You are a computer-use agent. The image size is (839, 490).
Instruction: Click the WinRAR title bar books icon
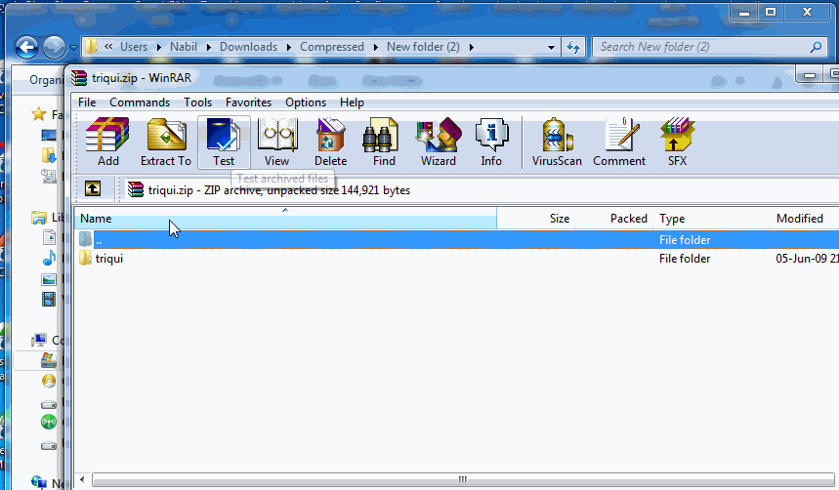click(x=79, y=78)
